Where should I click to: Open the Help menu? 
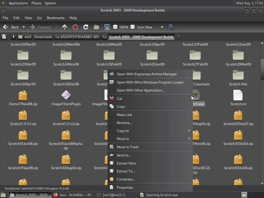[x=73, y=18]
